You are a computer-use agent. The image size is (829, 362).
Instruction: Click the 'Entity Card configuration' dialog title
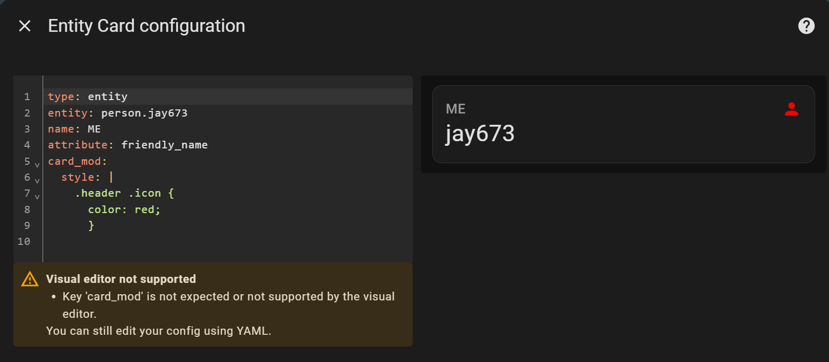point(146,26)
